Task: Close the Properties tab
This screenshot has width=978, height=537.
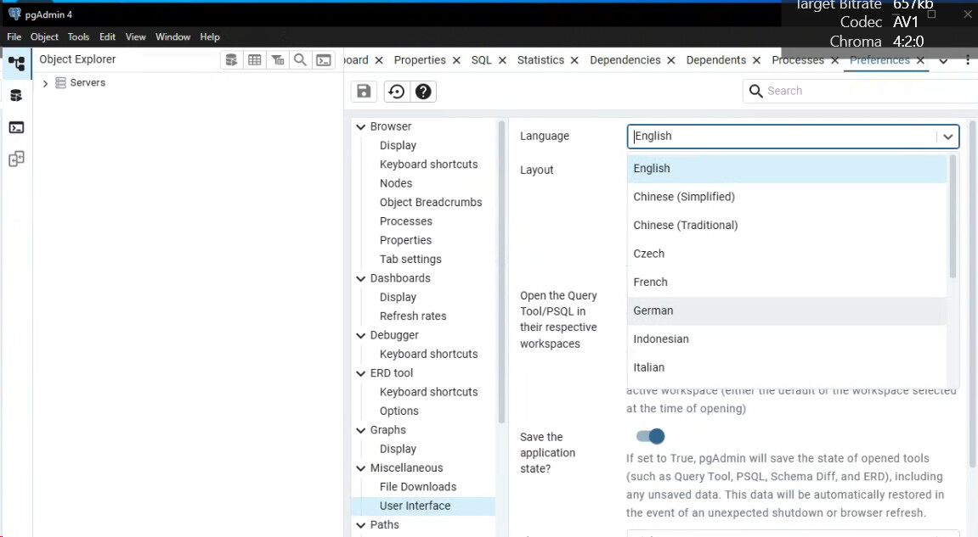Action: click(456, 60)
